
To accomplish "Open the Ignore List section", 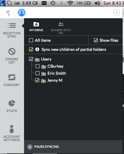I will tap(12, 56).
